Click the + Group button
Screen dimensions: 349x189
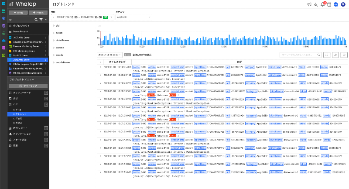(x=18, y=13)
